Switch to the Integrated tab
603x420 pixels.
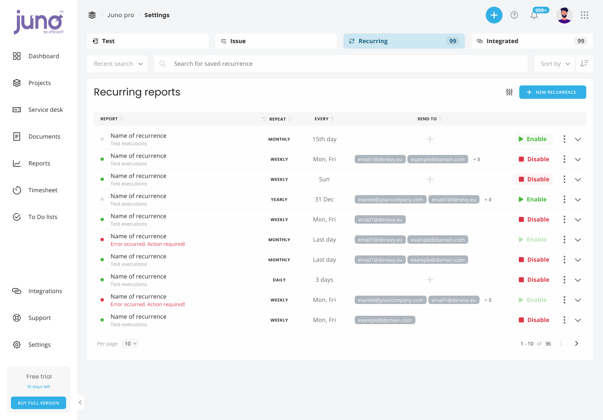point(532,41)
